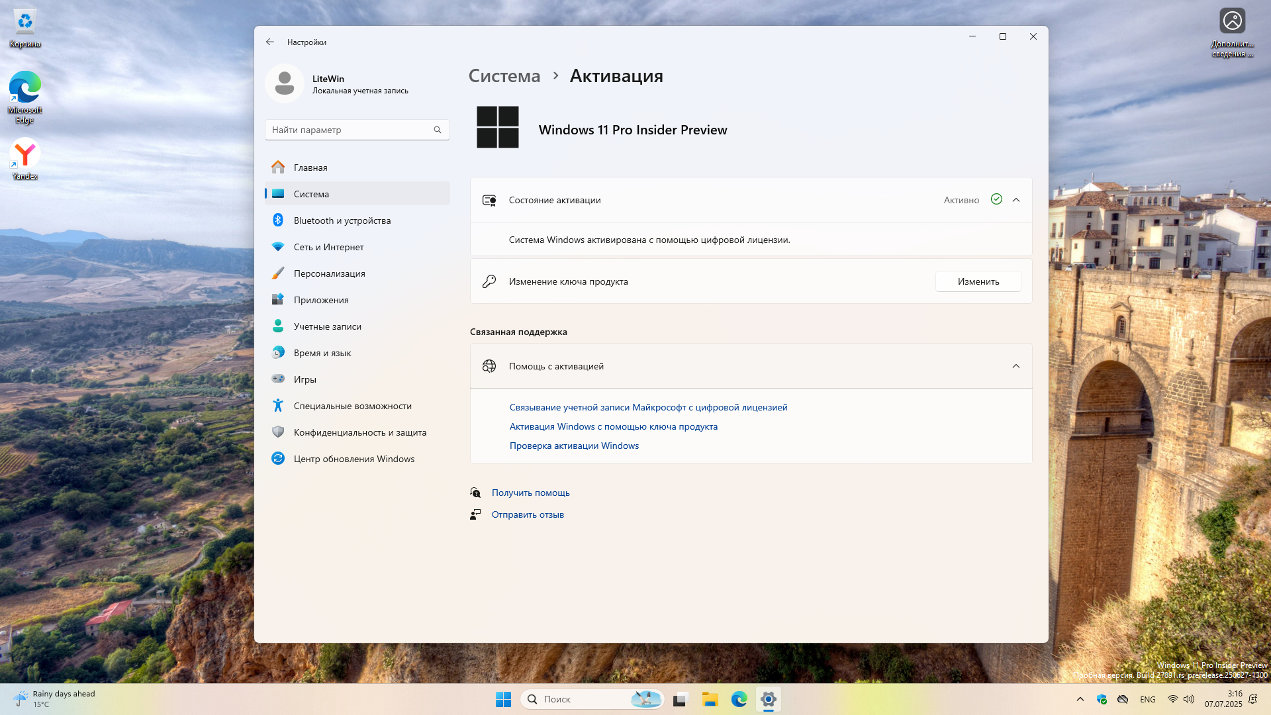Select Специальные возможности in sidebar
The height and width of the screenshot is (715, 1271).
click(352, 406)
